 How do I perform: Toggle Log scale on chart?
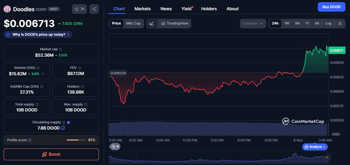[328, 24]
